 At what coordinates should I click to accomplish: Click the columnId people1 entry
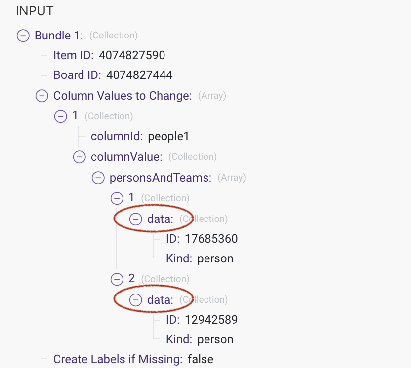point(140,136)
